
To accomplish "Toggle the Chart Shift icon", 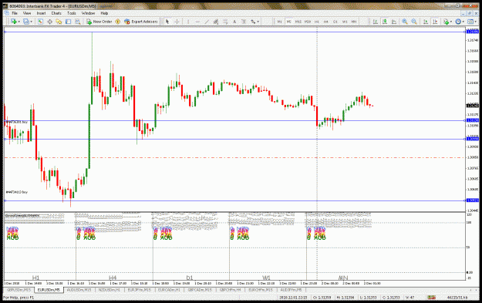I will coord(435,22).
